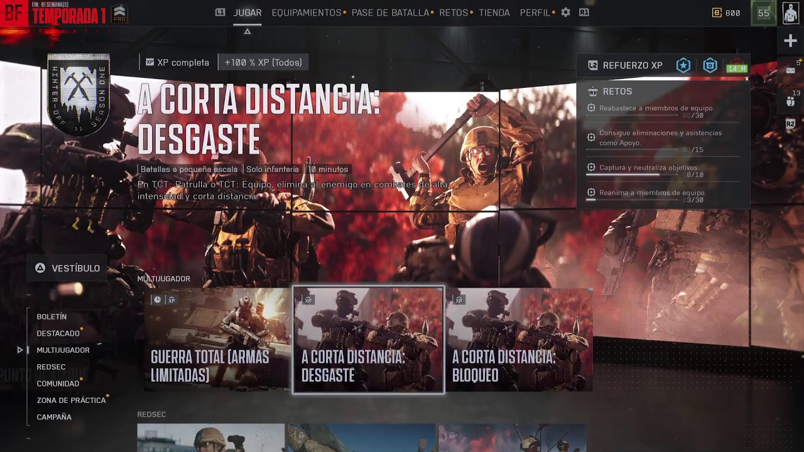The width and height of the screenshot is (804, 452).
Task: Click the 800 currency balance
Action: point(732,13)
